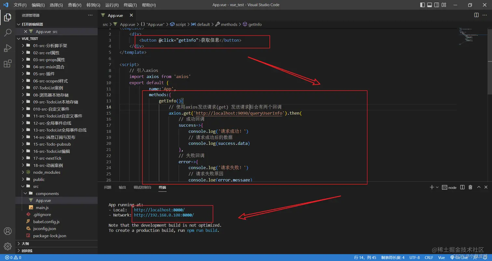Open the 转到(G) menu

click(93, 5)
